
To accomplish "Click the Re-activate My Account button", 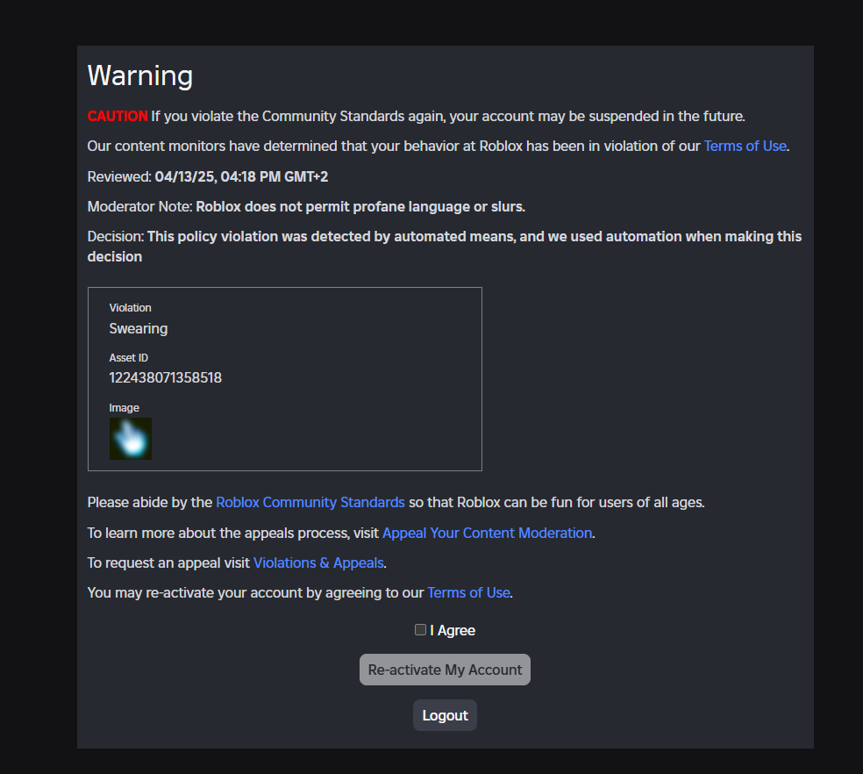I will point(445,670).
